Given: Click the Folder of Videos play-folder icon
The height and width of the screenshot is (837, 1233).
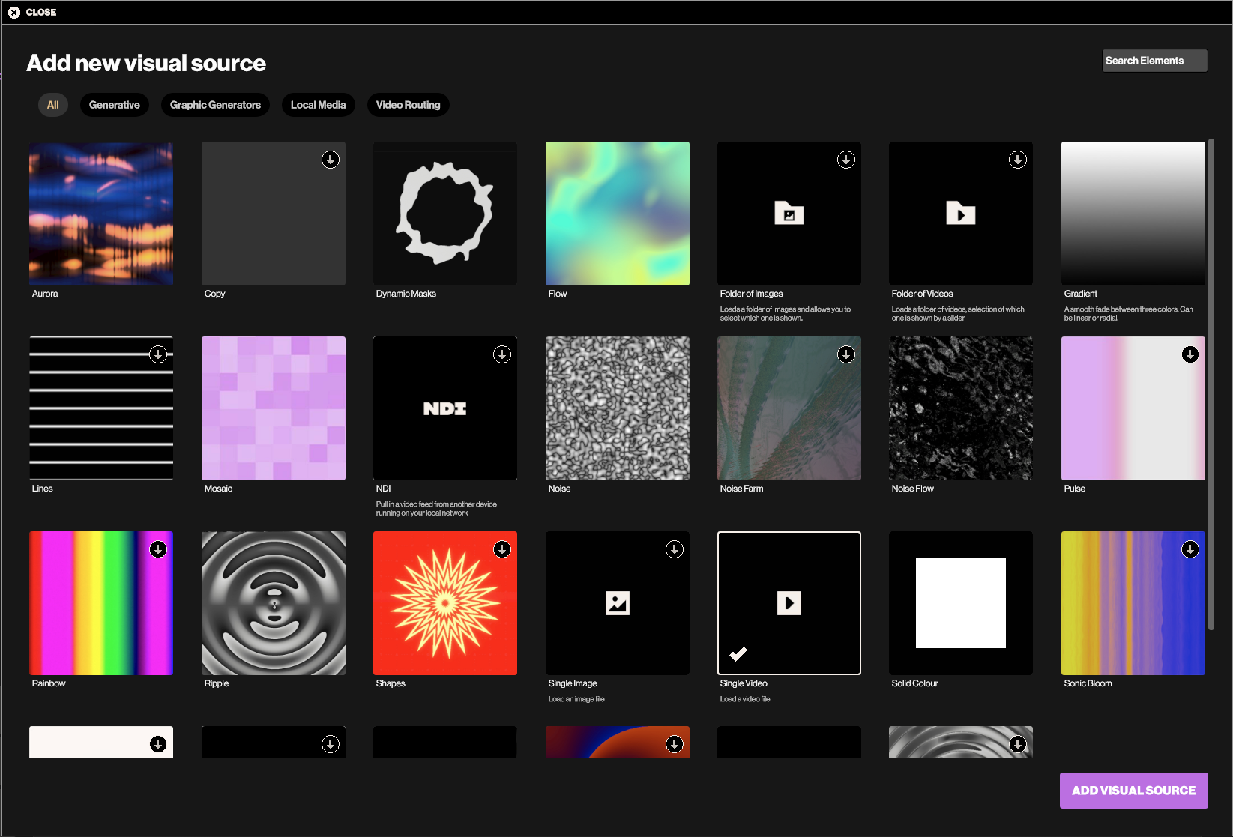Looking at the screenshot, I should (961, 214).
